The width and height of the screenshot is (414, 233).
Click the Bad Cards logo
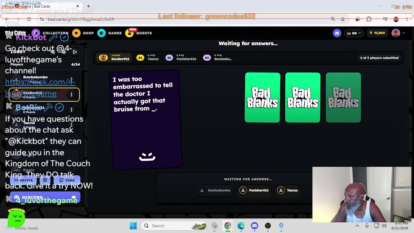[15, 33]
